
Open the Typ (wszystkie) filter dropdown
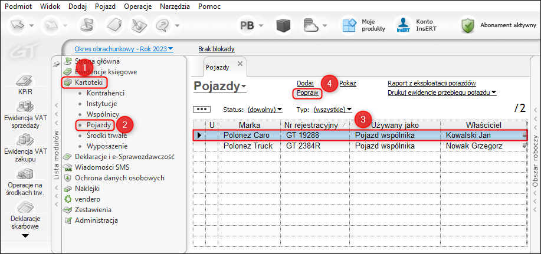[x=333, y=110]
